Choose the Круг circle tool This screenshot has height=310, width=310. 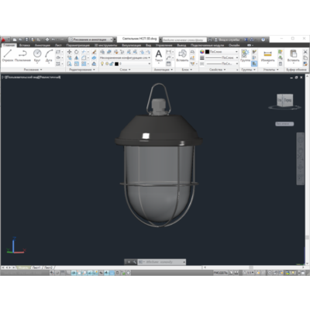pos(37,56)
